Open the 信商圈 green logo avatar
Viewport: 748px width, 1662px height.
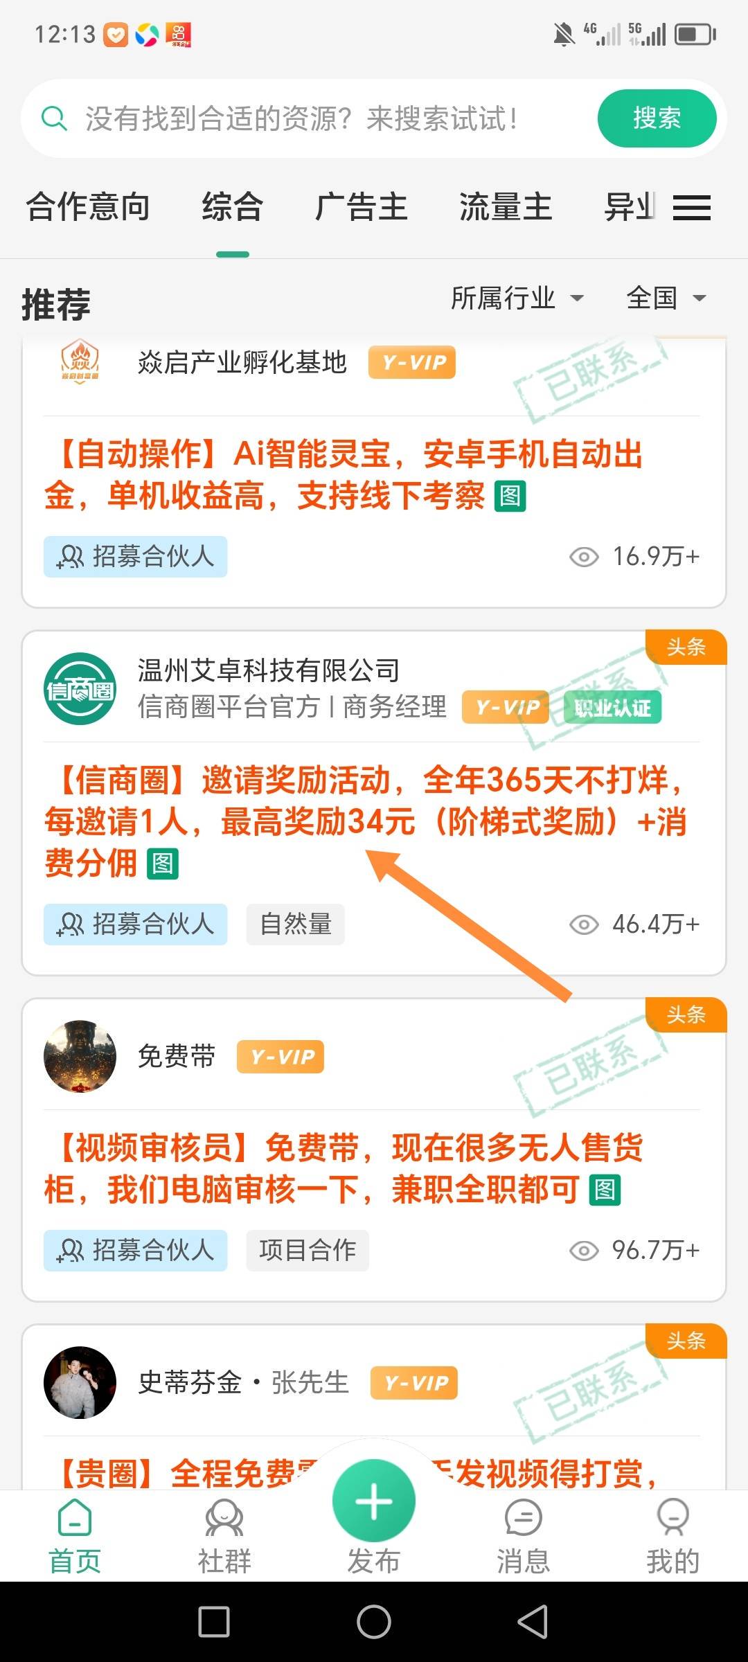80,689
